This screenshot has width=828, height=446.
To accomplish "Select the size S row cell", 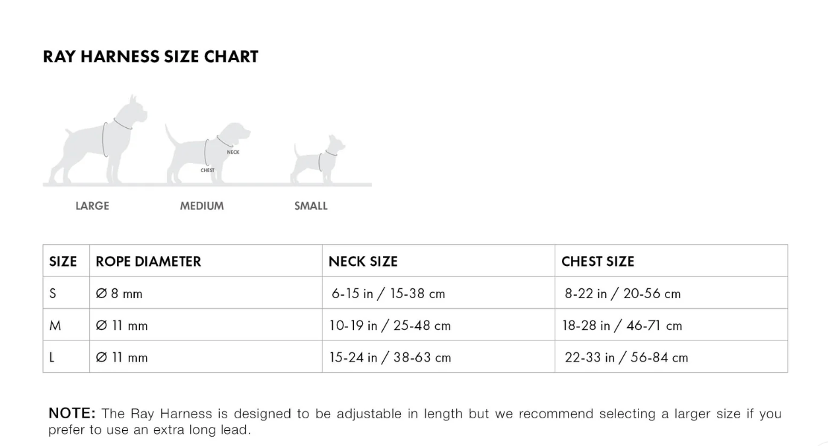I will click(x=66, y=293).
